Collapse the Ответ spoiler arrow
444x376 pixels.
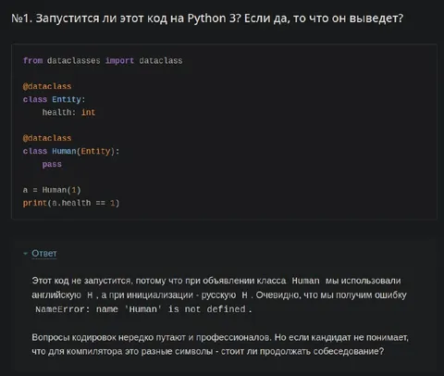(25, 254)
